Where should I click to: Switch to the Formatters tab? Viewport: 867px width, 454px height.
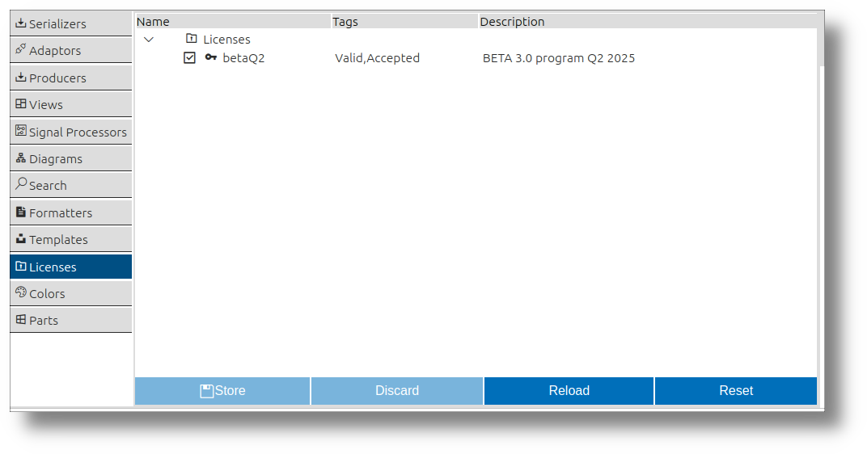click(71, 212)
